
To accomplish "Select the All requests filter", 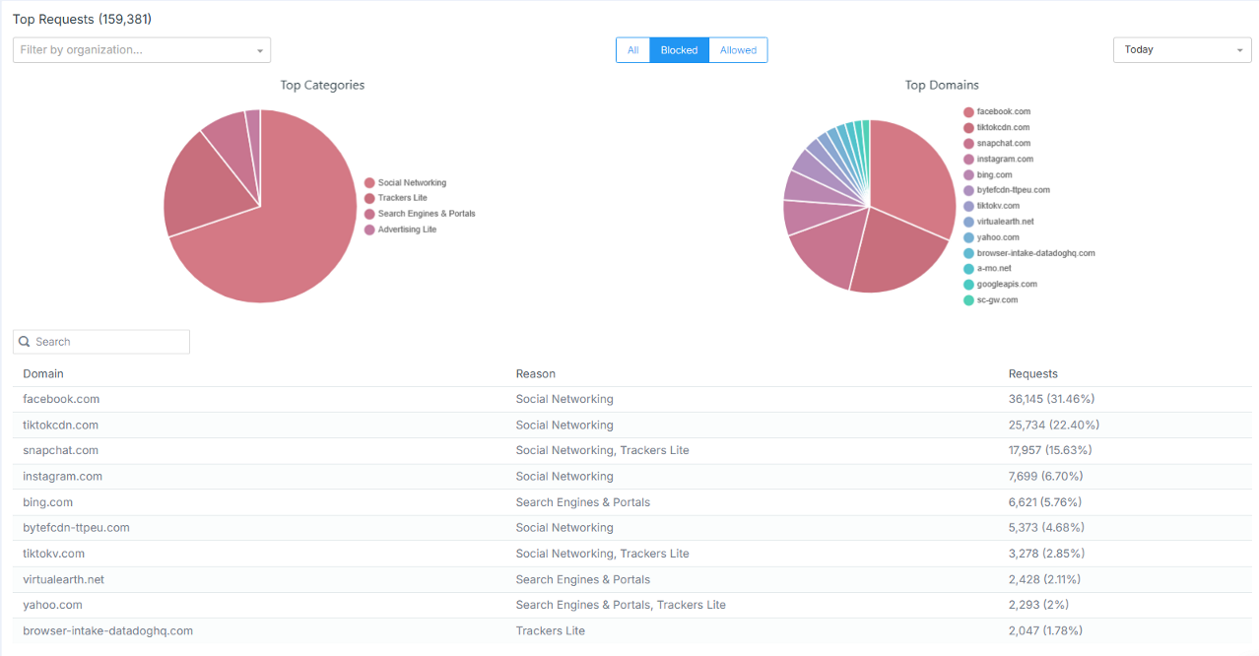I will (632, 50).
